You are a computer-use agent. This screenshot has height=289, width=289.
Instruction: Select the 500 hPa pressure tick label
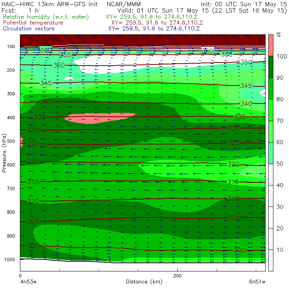pyautogui.click(x=11, y=141)
